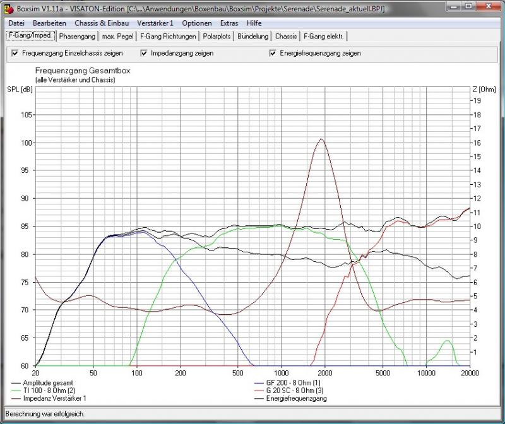This screenshot has height=424, width=505.
Task: Open the Datei menu
Action: 16,23
